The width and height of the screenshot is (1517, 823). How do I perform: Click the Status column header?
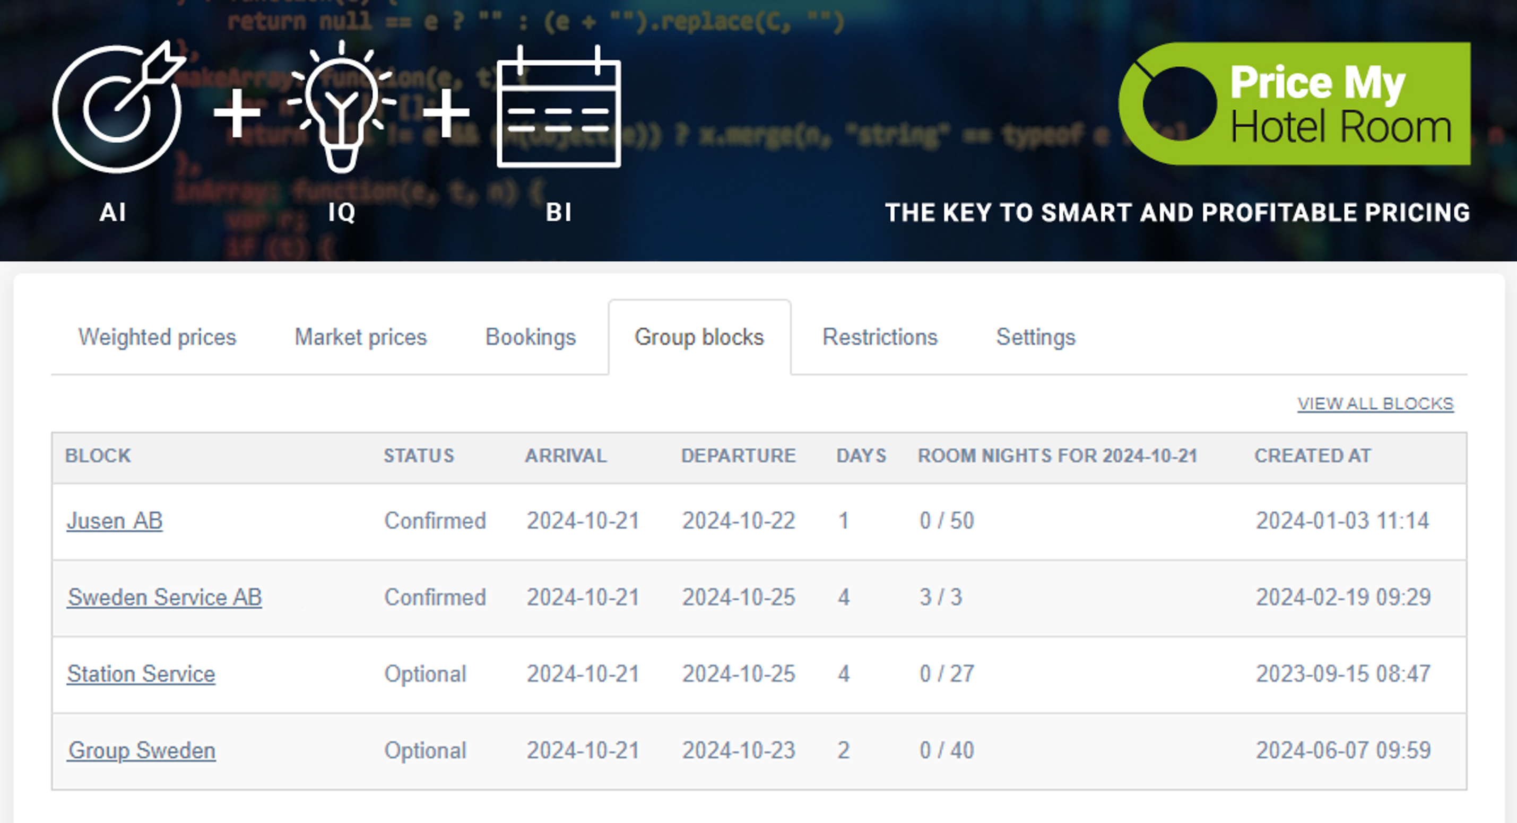419,456
